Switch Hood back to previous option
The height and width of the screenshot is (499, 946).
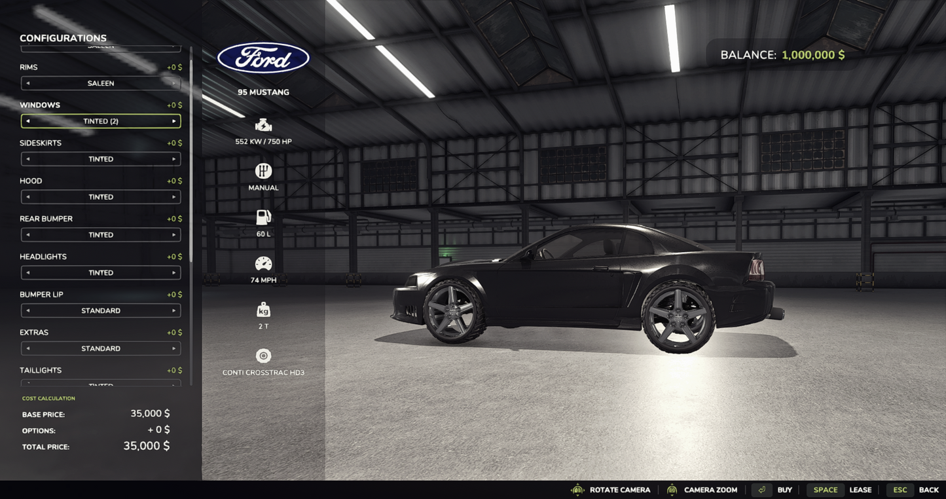pyautogui.click(x=28, y=196)
